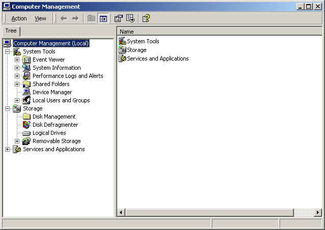325x230 pixels.
Task: Select Disk Defragmenter label in tree
Action: (x=56, y=125)
